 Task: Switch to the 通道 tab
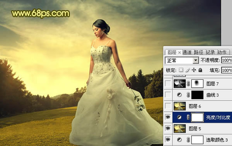coord(187,52)
